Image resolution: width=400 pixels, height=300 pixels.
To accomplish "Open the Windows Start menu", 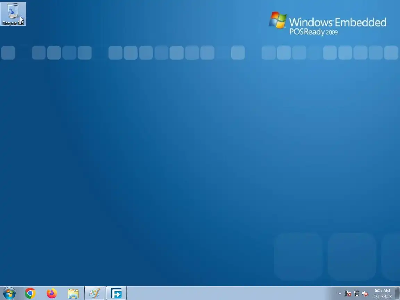I will pyautogui.click(x=9, y=293).
